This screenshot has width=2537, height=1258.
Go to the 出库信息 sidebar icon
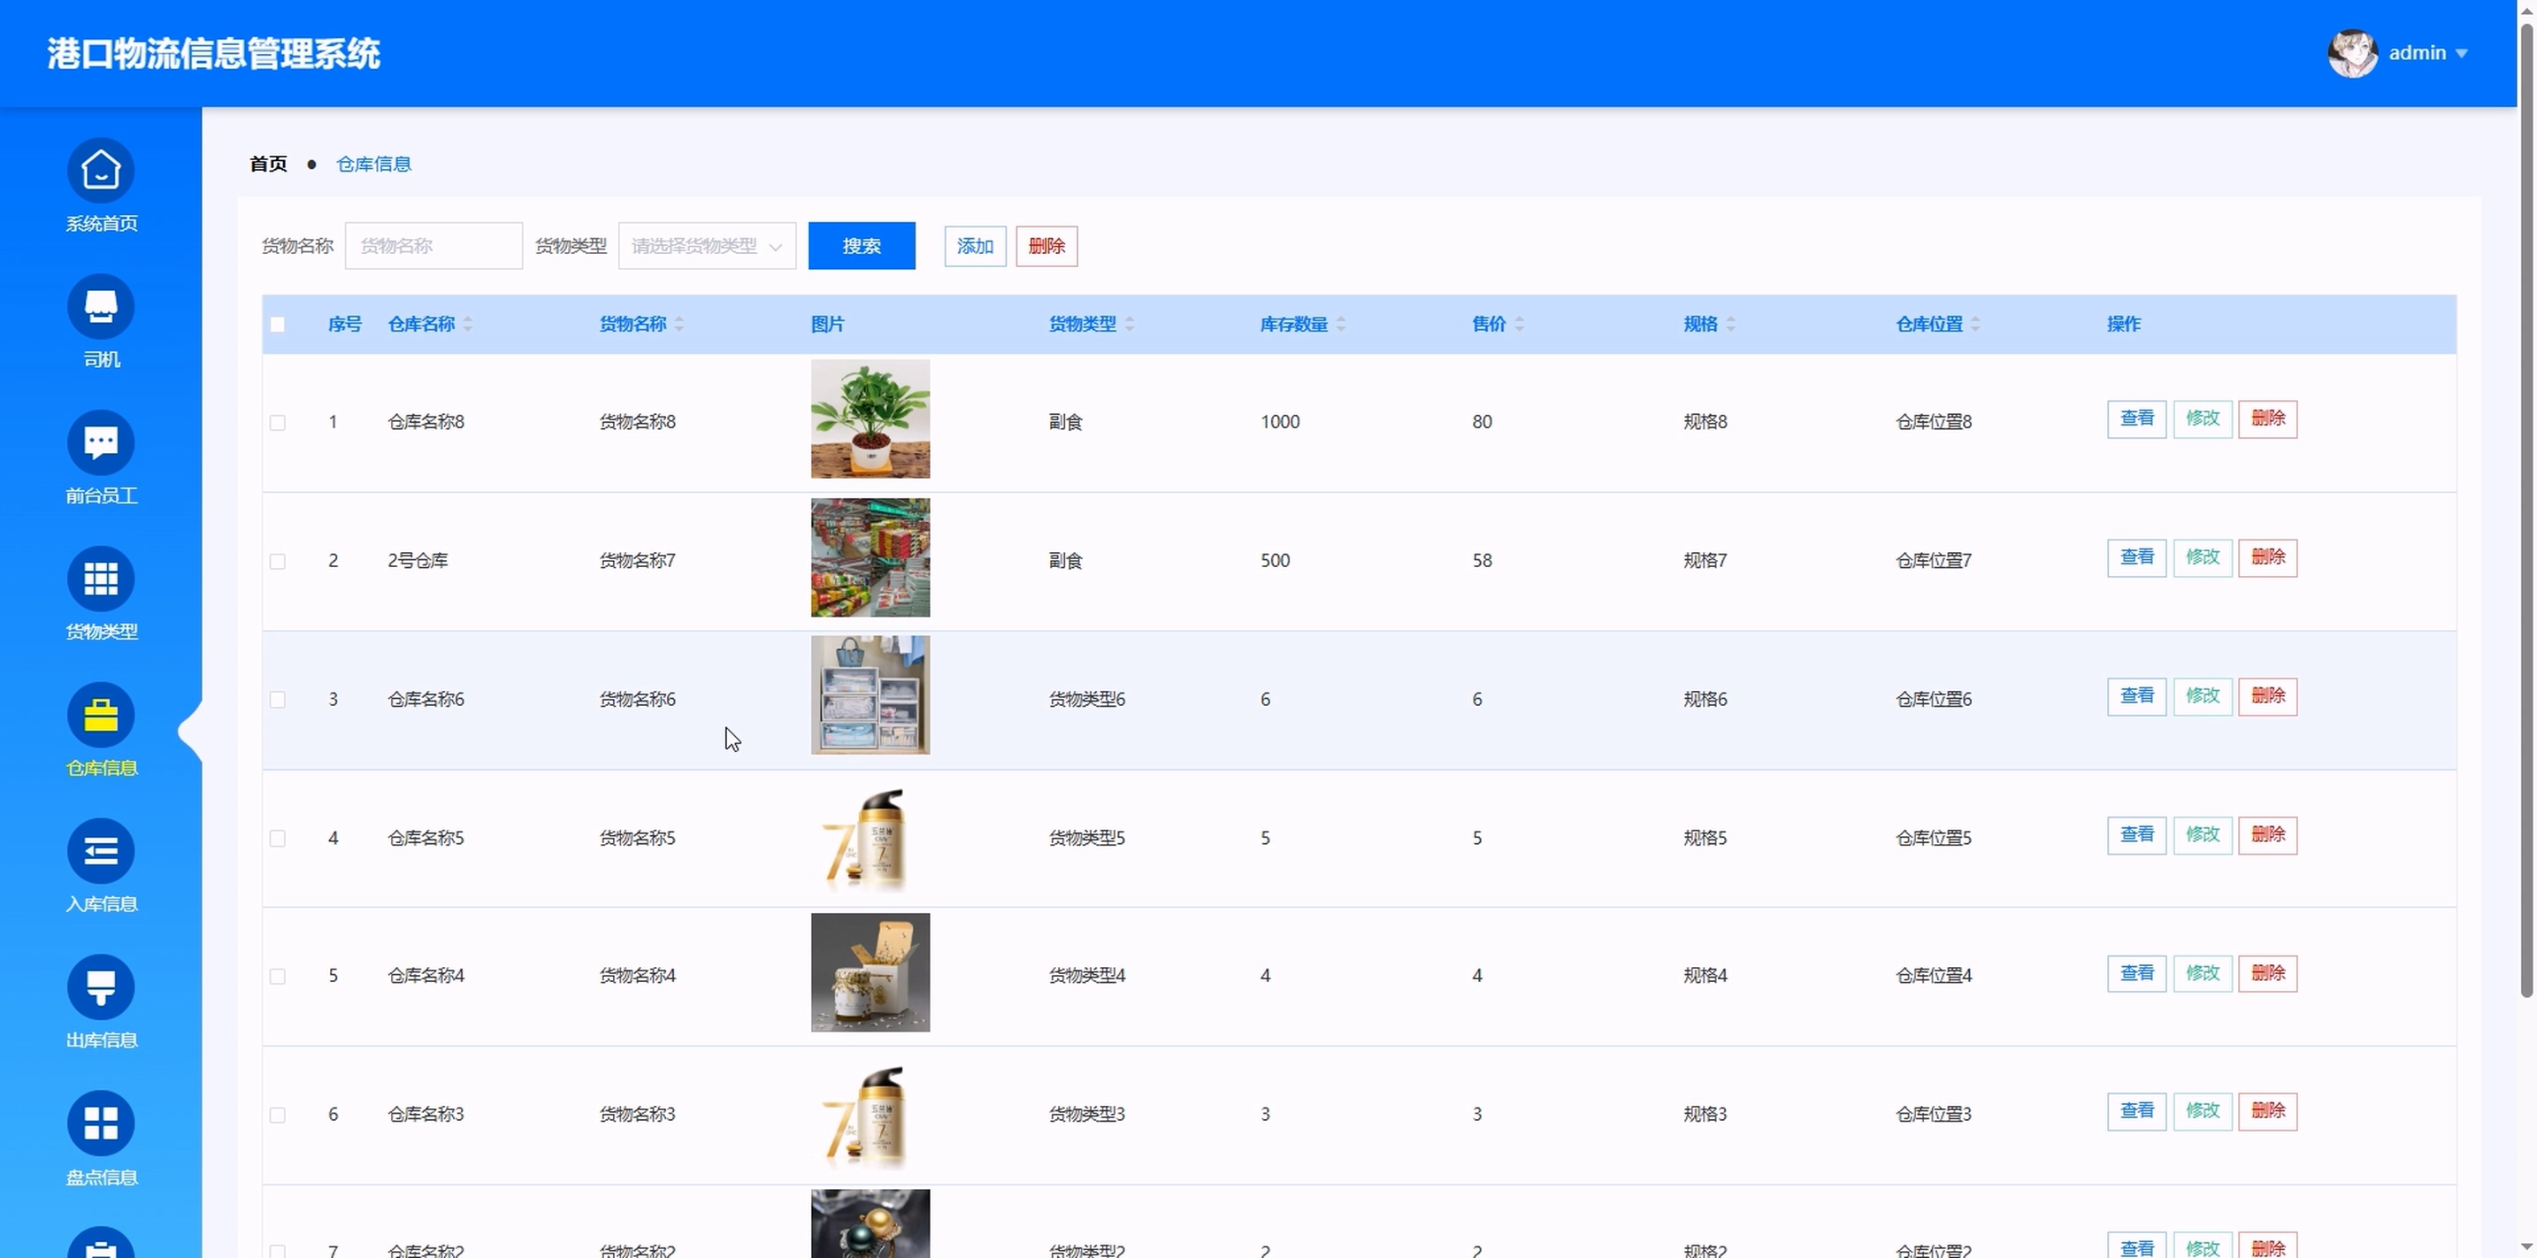101,987
